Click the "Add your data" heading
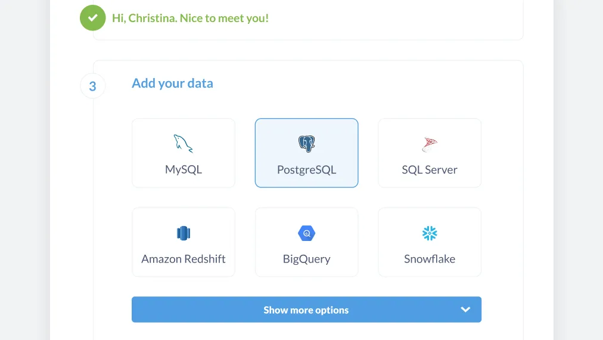 click(172, 83)
